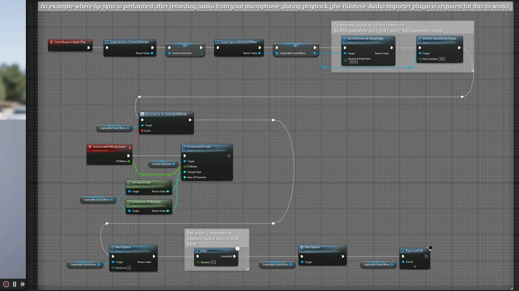This screenshot has height=291, width=519.
Task: Click the Bind Event node header icon
Action: (142, 114)
